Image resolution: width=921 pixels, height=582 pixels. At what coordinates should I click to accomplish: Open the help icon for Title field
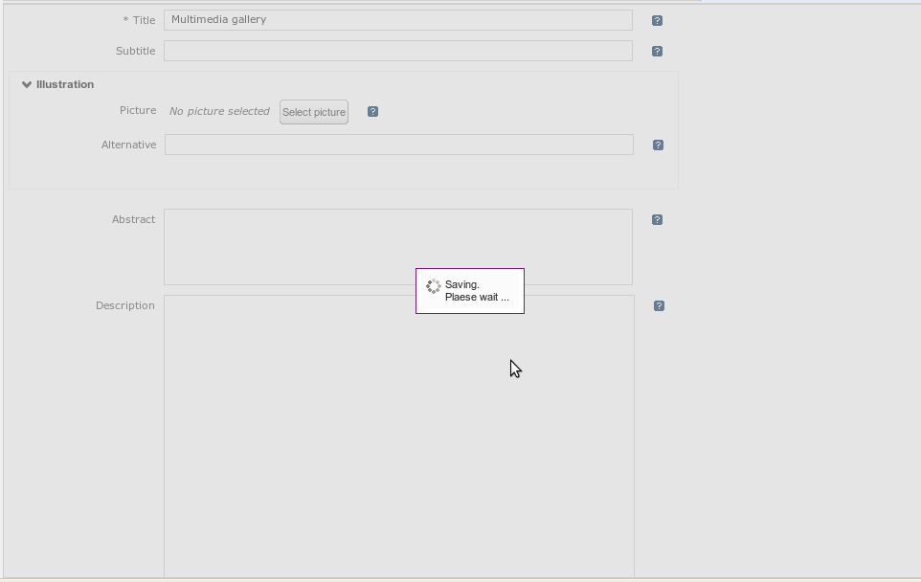click(657, 20)
